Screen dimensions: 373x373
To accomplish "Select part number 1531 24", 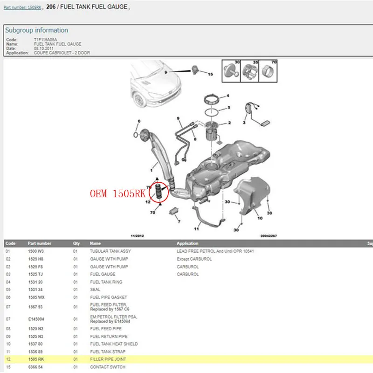I will pos(35,290).
